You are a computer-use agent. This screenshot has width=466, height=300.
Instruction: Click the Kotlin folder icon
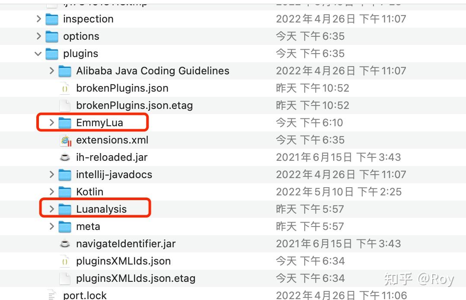pos(65,191)
